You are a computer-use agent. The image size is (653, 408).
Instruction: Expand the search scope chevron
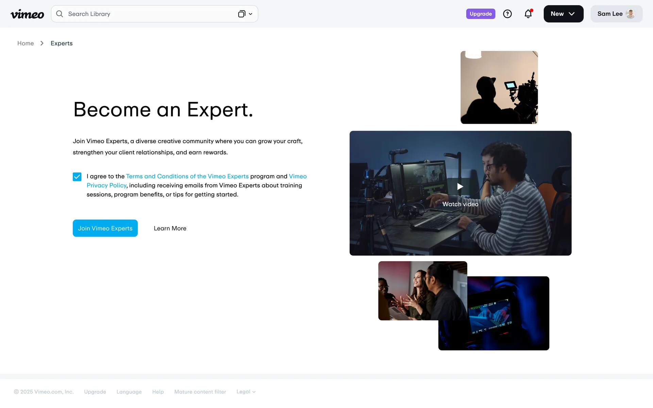[251, 14]
